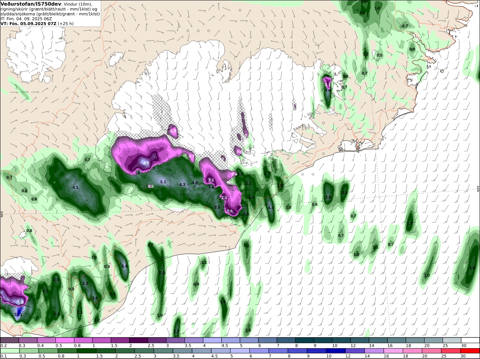Select rain legend swatch starting at 0.1
Image resolution: width=480 pixels, height=359 pixels.
click(x=9, y=351)
